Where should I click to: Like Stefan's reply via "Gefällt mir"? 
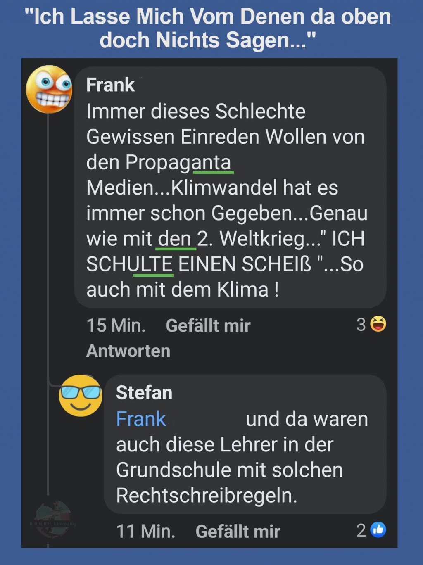(238, 532)
